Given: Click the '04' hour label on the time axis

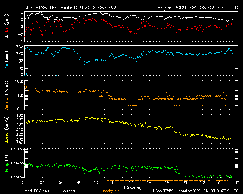Looking at the screenshot, I should point(42,183).
